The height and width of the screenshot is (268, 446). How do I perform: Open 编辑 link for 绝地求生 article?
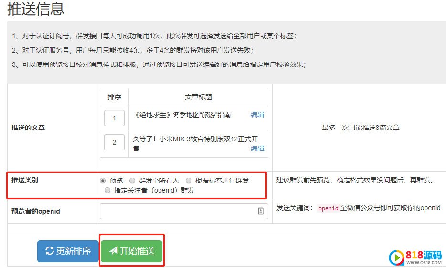coord(257,115)
